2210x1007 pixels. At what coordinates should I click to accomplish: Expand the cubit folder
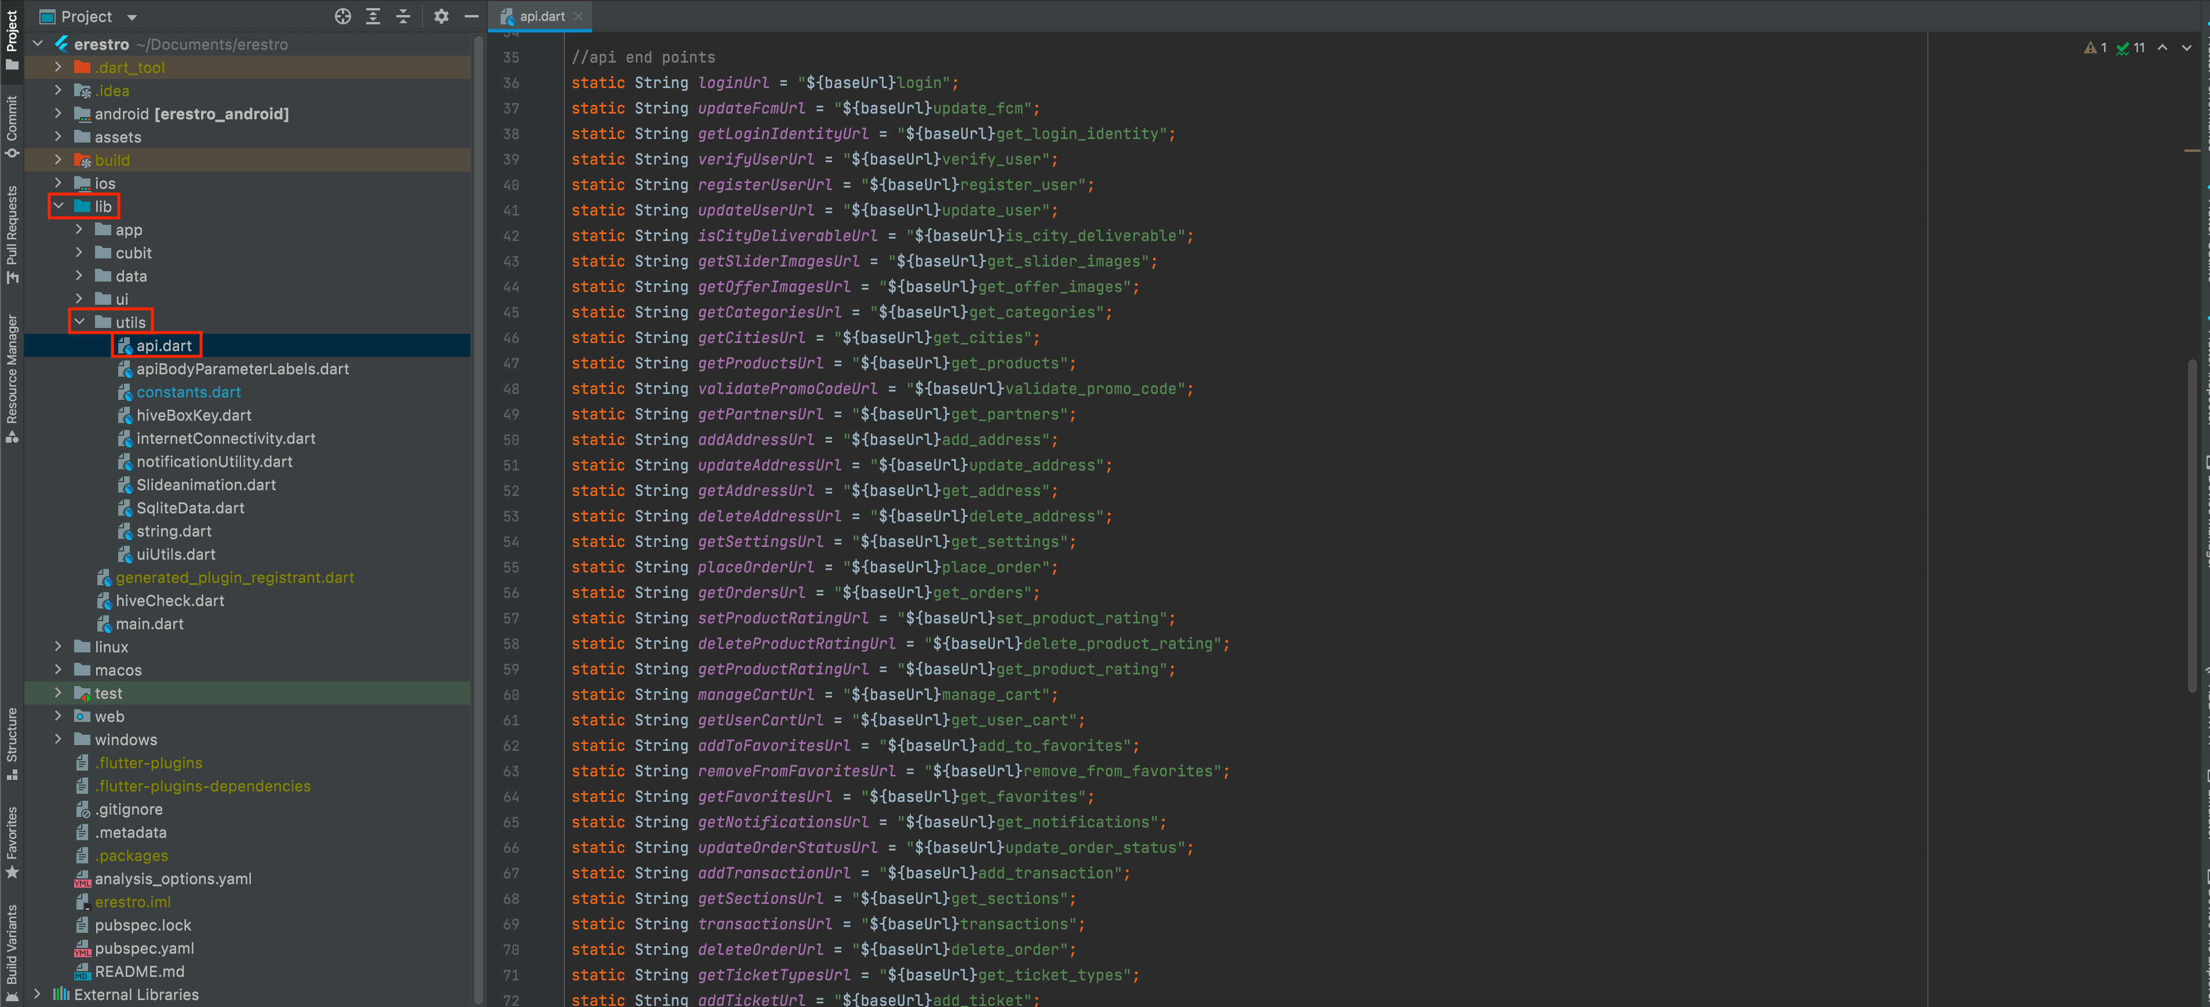[79, 252]
